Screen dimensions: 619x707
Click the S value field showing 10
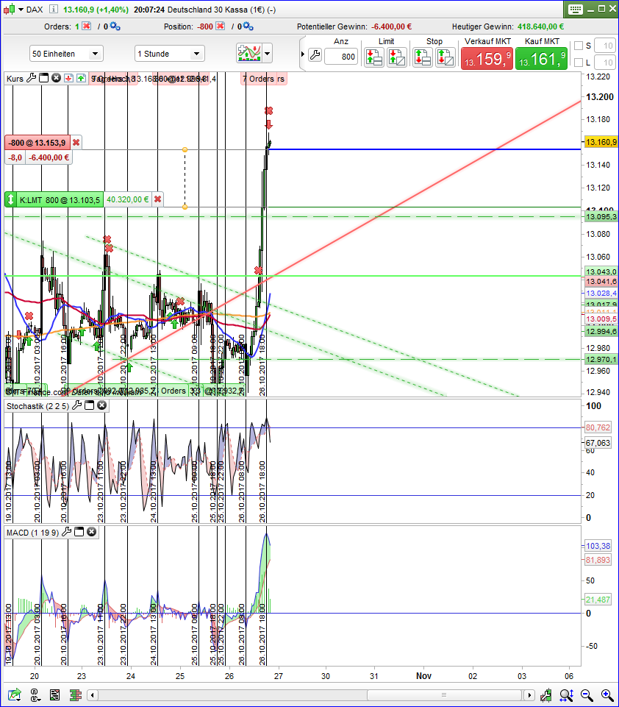click(x=605, y=46)
